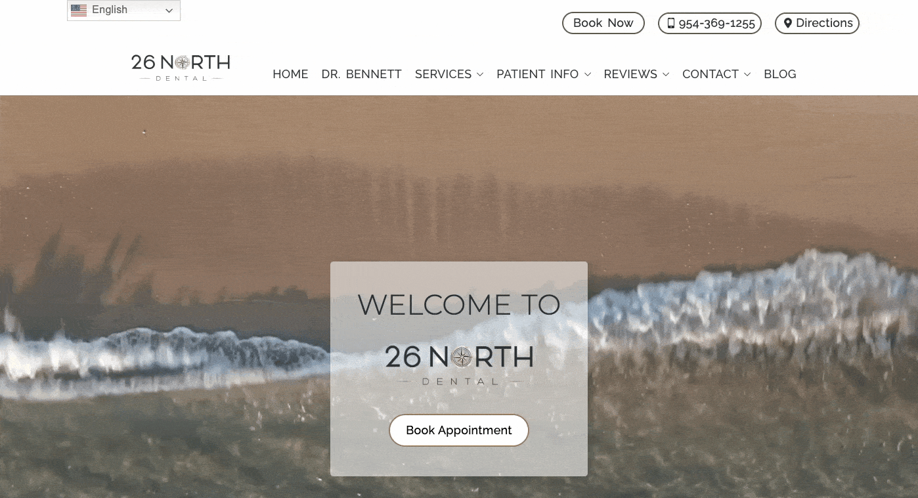This screenshot has height=498, width=918.
Task: Open the Blog menu item
Action: 780,74
